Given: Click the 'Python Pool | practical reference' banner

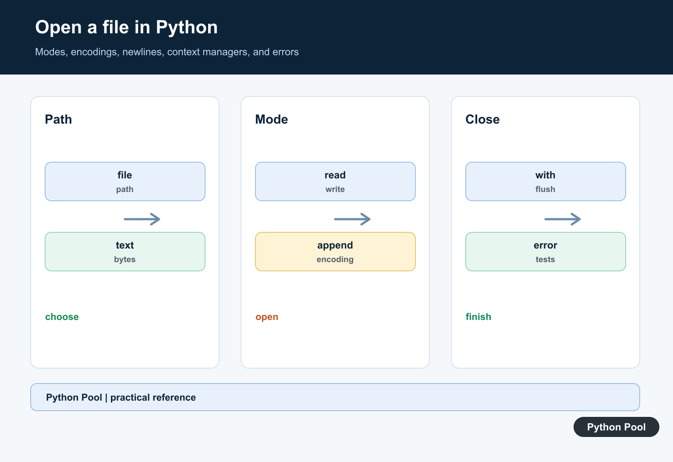Looking at the screenshot, I should 335,397.
